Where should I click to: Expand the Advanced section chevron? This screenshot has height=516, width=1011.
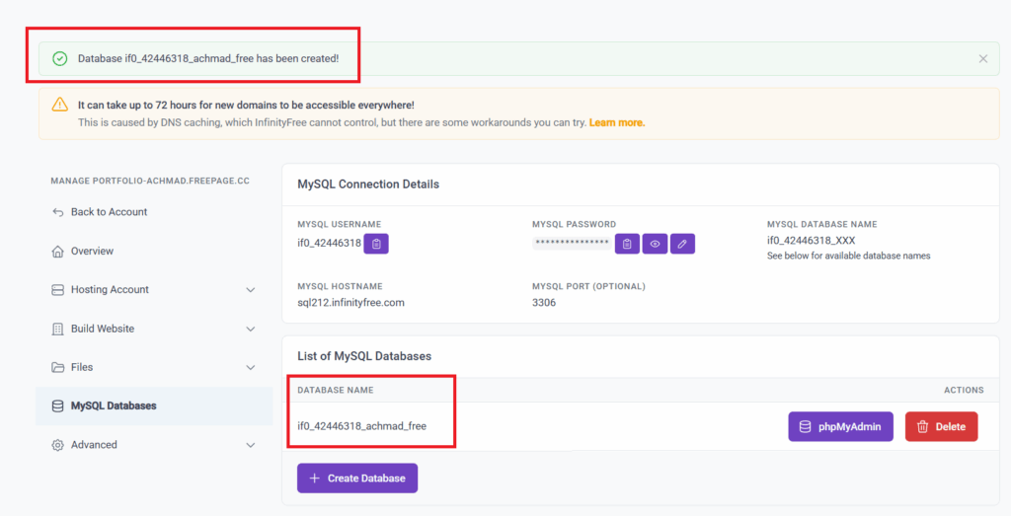pyautogui.click(x=250, y=445)
